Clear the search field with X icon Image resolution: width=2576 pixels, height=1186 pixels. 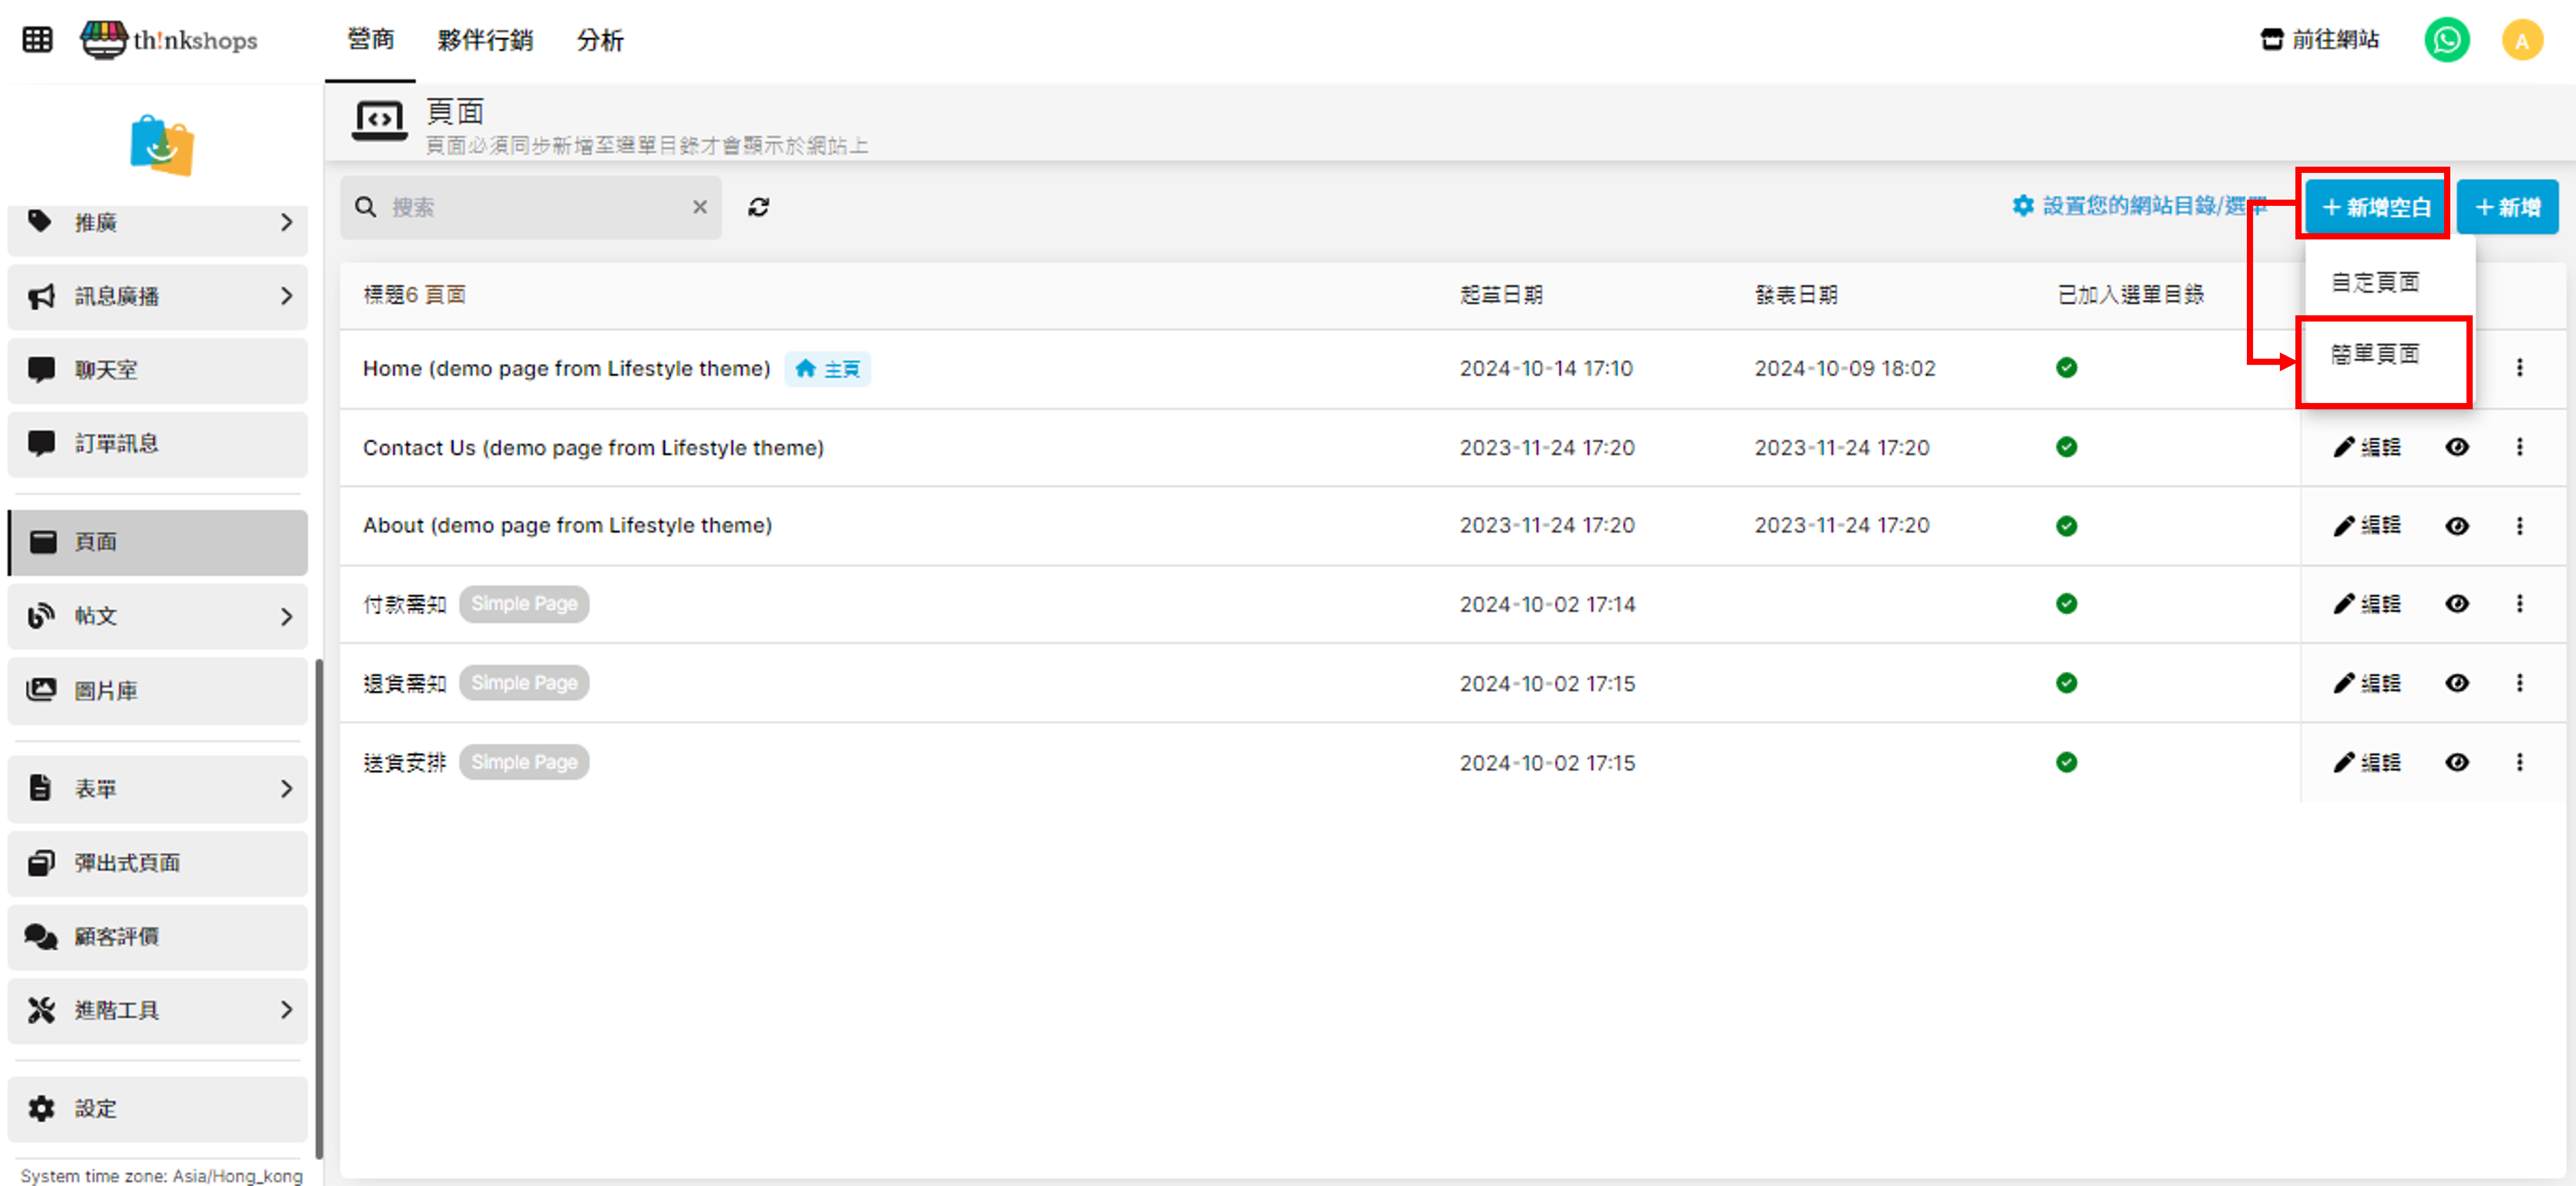699,207
